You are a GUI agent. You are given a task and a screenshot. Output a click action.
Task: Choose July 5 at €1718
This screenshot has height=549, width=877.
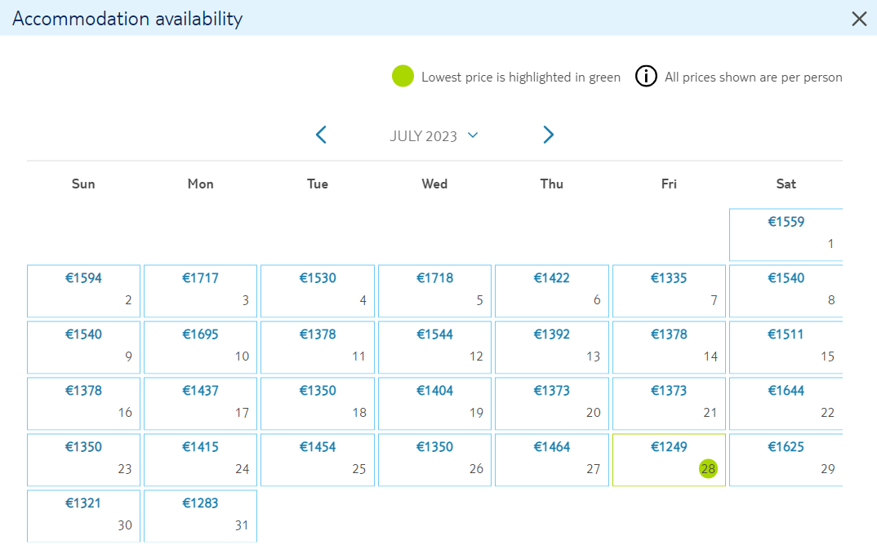(x=434, y=291)
